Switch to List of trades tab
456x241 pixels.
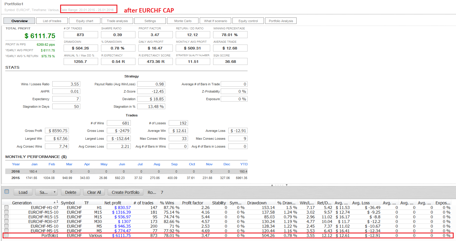pos(52,21)
